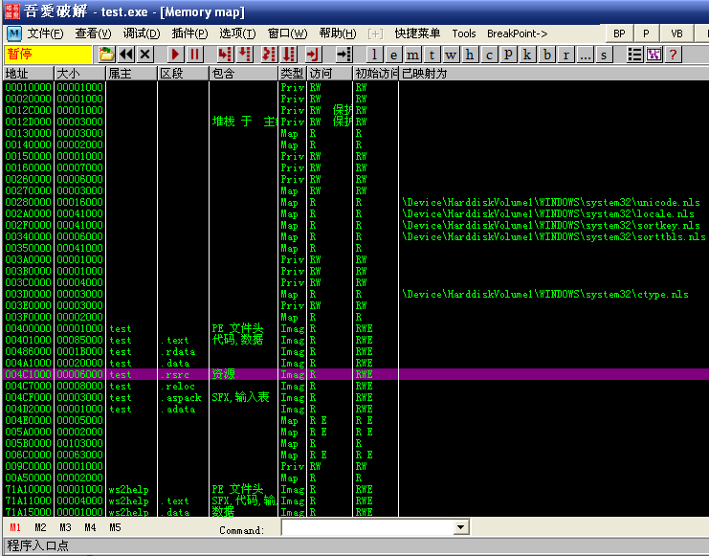Open appearance options grid icon
The width and height of the screenshot is (709, 556).
[654, 55]
